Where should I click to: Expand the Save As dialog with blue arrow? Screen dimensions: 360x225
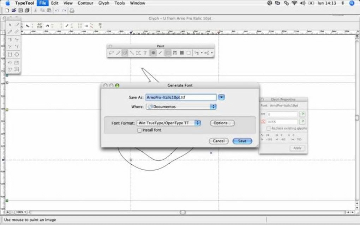(221, 97)
